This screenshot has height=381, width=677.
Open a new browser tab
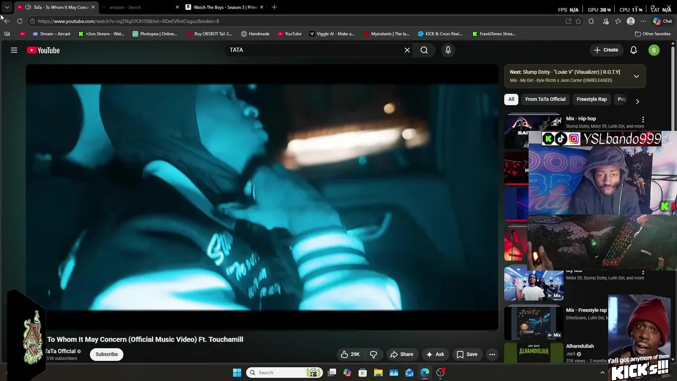tap(274, 7)
